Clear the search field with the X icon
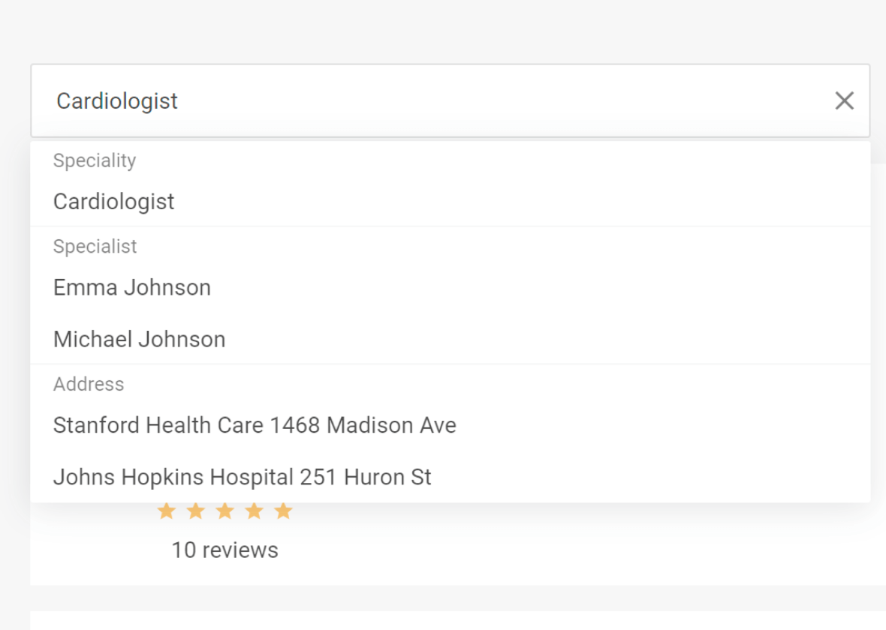Viewport: 886px width, 630px height. [x=844, y=100]
